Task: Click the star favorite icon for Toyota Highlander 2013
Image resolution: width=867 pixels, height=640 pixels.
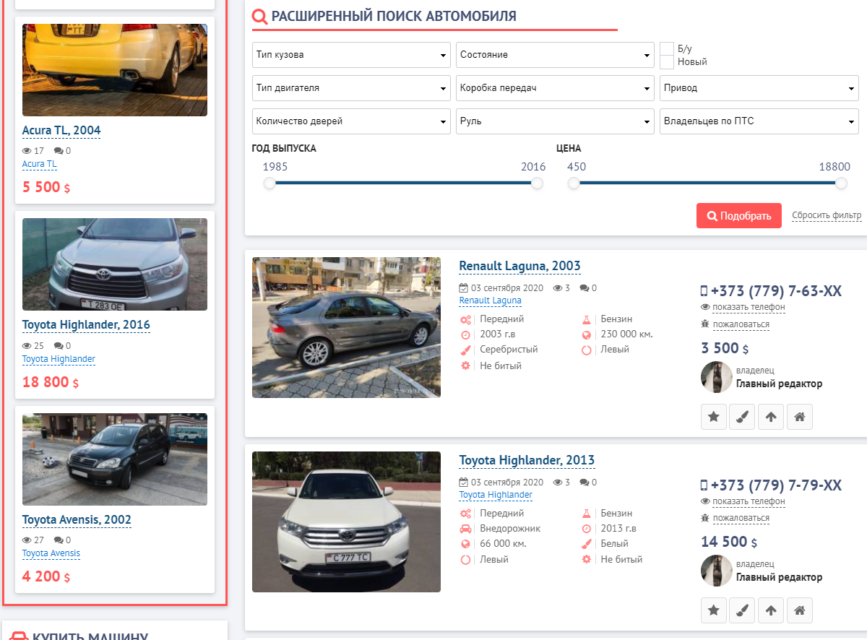Action: click(714, 610)
